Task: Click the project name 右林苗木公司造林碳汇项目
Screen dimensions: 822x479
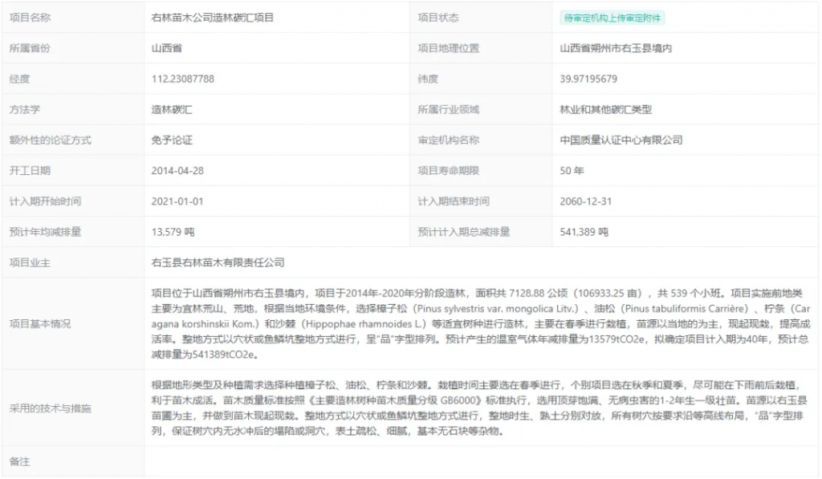Action: point(212,18)
